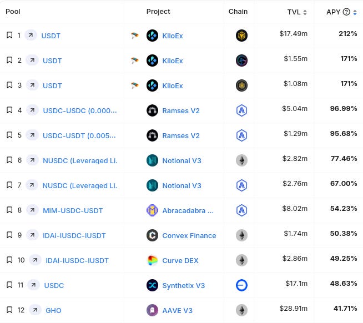Bookmark the row 9 Convex pool
Screen dimensions: 363x323
coord(9,235)
